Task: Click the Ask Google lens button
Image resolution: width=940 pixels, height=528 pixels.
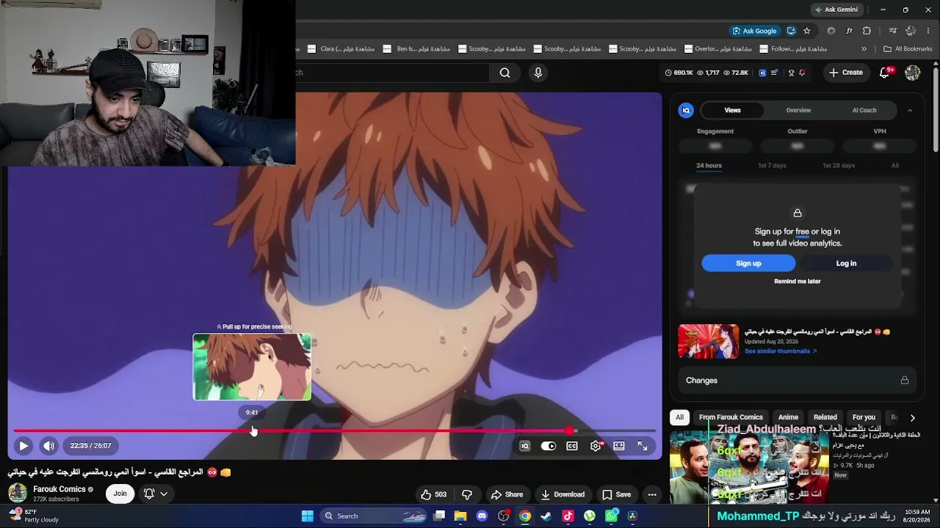Action: coord(754,31)
